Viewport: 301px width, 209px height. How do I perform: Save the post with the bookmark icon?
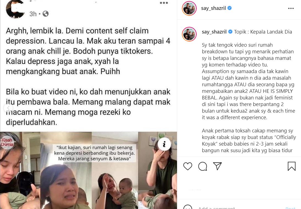tap(291, 166)
